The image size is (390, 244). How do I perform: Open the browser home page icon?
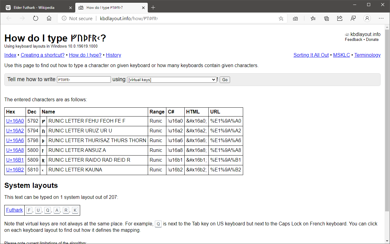pos(49,18)
